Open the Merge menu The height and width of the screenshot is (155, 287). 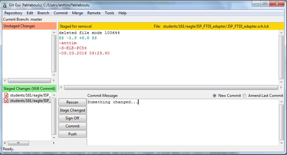(78, 13)
